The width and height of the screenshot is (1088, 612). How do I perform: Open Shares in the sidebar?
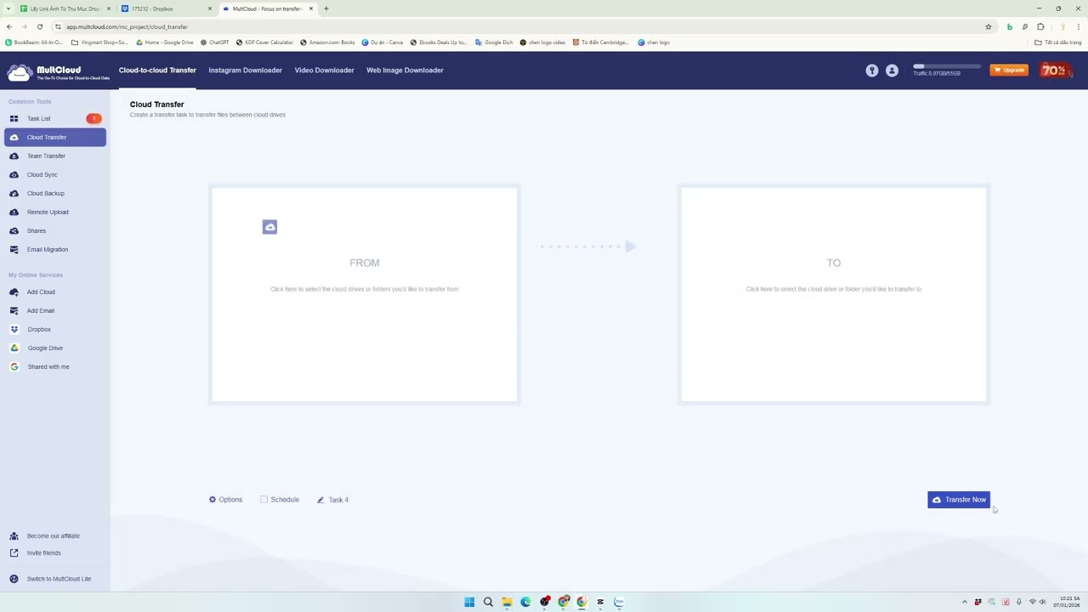[x=54, y=230]
